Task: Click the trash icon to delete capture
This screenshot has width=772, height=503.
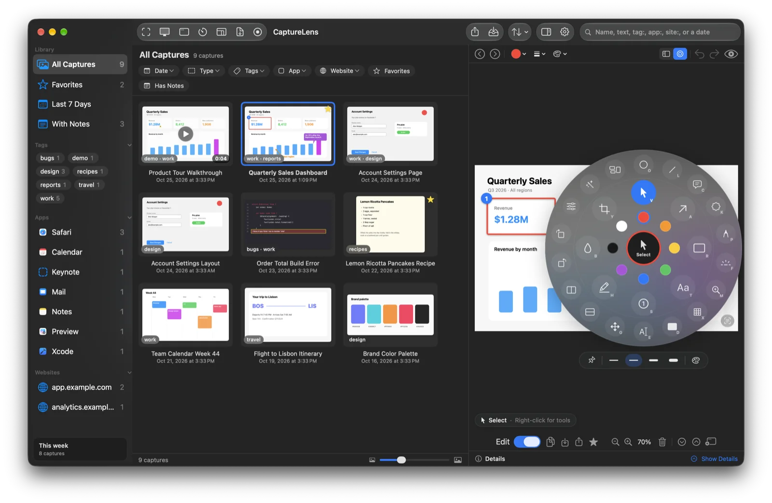Action: (662, 442)
